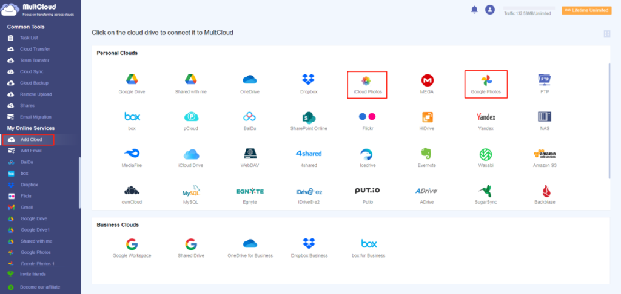The image size is (621, 294).
Task: Select Add Cloud in the sidebar
Action: [31, 140]
